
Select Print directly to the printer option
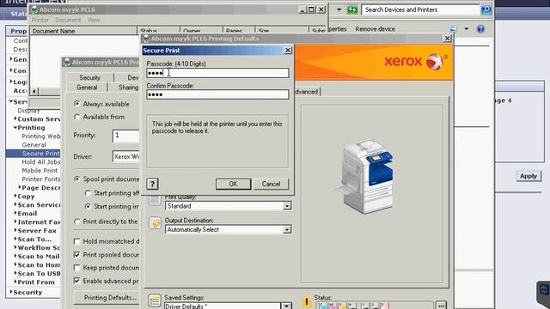click(76, 221)
